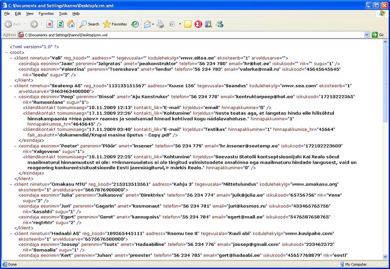Collapse the klient Hadaabi AS node
The width and height of the screenshot is (390, 269).
coord(11,233)
